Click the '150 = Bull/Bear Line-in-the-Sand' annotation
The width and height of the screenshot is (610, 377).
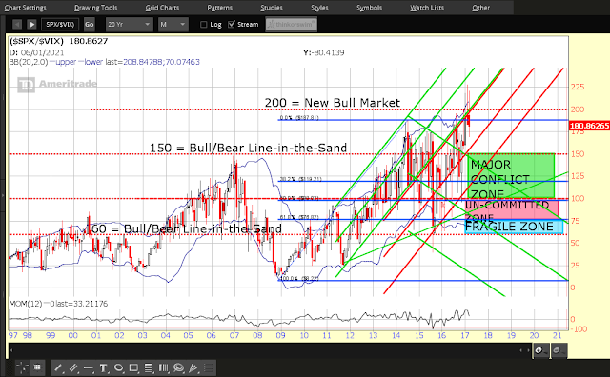pos(248,148)
